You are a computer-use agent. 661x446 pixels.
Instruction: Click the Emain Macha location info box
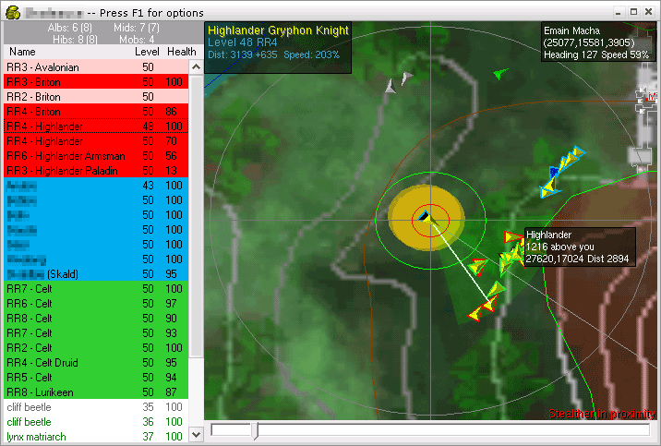[x=596, y=42]
